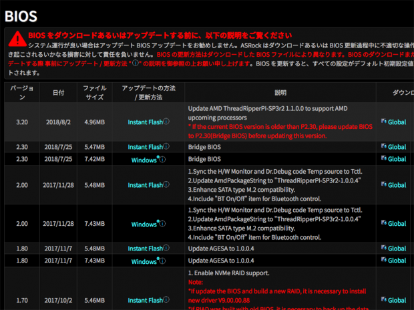
Task: Select the 4.96MB file size cell
Action: tap(95, 122)
